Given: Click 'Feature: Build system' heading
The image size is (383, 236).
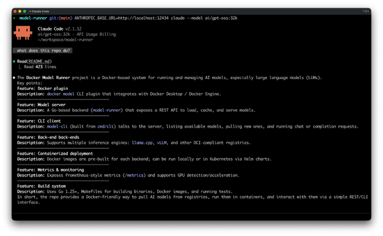Looking at the screenshot, I should point(41,186).
